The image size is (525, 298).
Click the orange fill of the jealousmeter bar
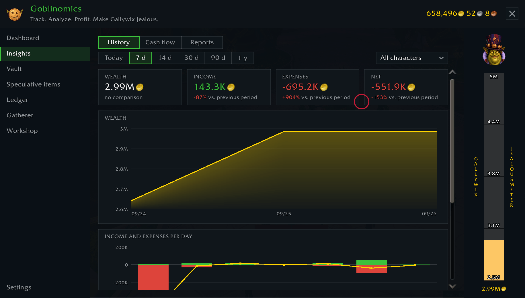click(x=494, y=260)
